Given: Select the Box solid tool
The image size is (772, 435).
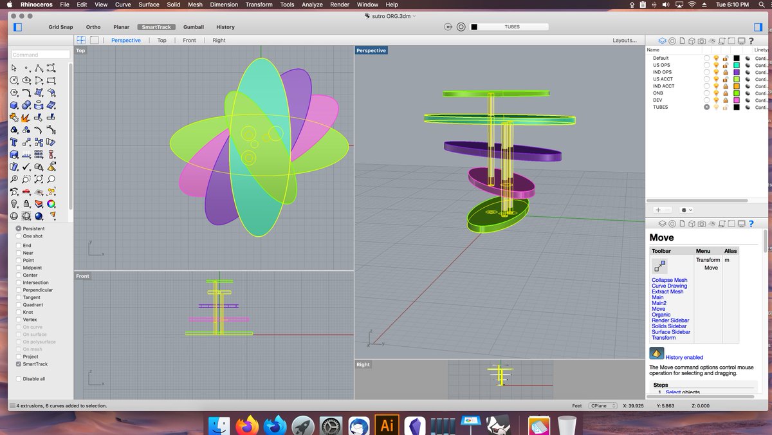Looking at the screenshot, I should coord(14,104).
